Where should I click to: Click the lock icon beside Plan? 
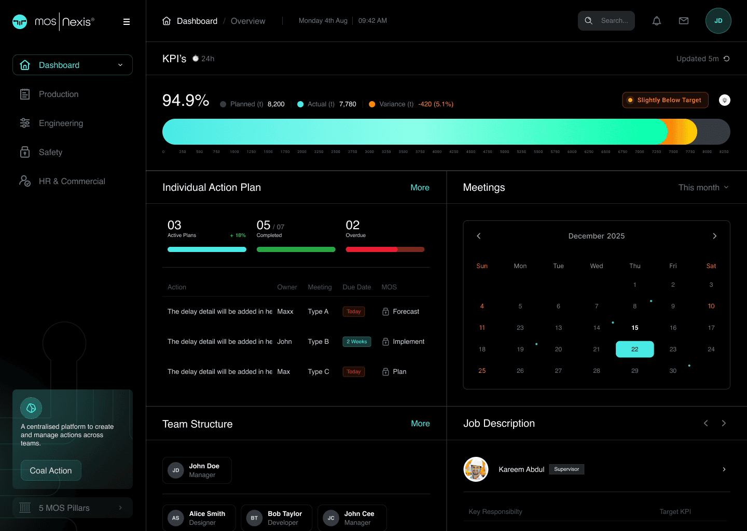point(385,372)
